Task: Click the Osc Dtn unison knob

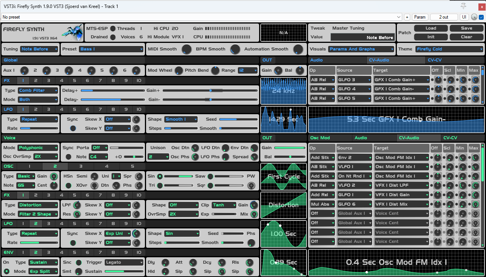Action: (x=195, y=148)
